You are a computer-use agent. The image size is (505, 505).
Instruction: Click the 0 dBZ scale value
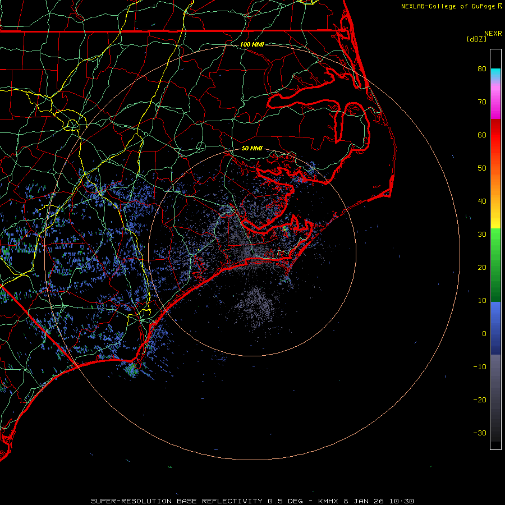coord(484,334)
